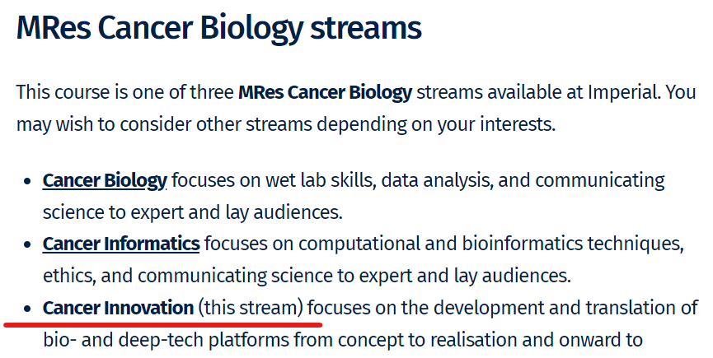Click the word "computational" in Informatics bullet
Image resolution: width=713 pixels, height=358 pixels.
pyautogui.click(x=359, y=244)
